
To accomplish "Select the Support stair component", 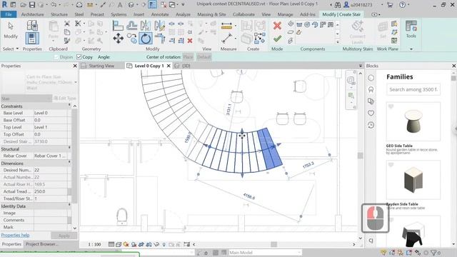I will pyautogui.click(x=291, y=41).
